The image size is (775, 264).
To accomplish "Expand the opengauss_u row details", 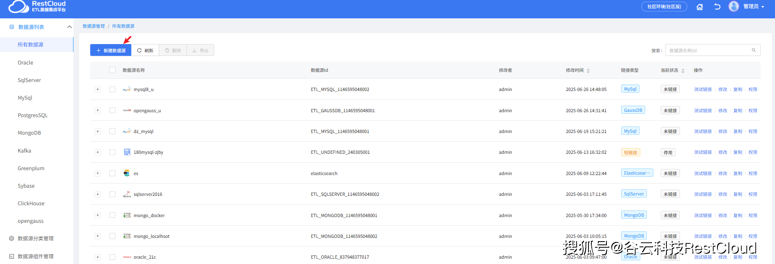I will tap(98, 111).
